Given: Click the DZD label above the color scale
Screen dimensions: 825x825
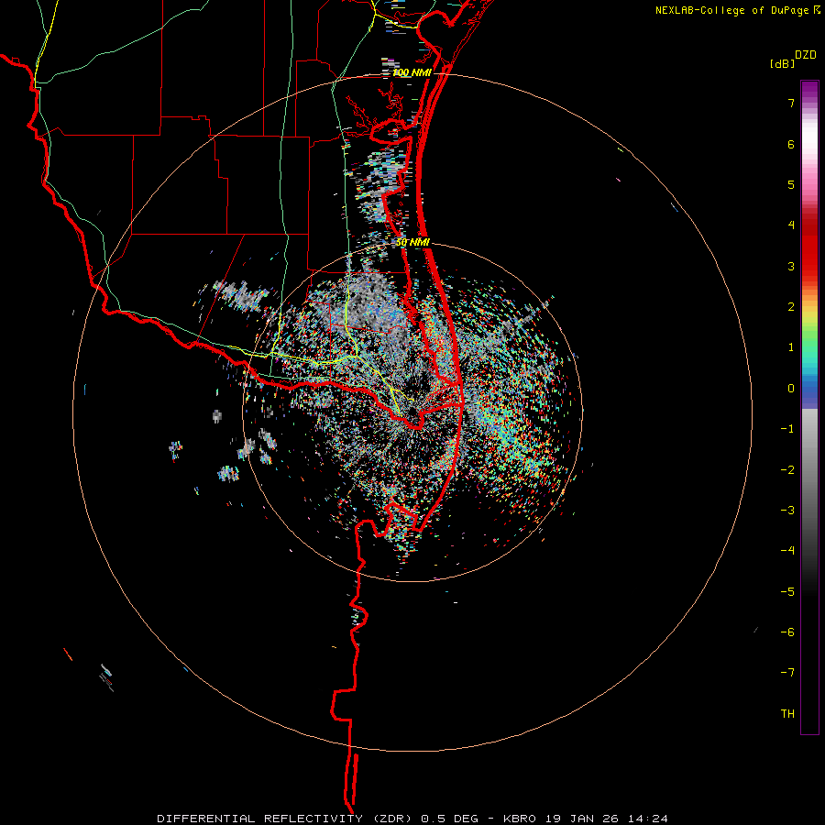Looking at the screenshot, I should coord(806,55).
